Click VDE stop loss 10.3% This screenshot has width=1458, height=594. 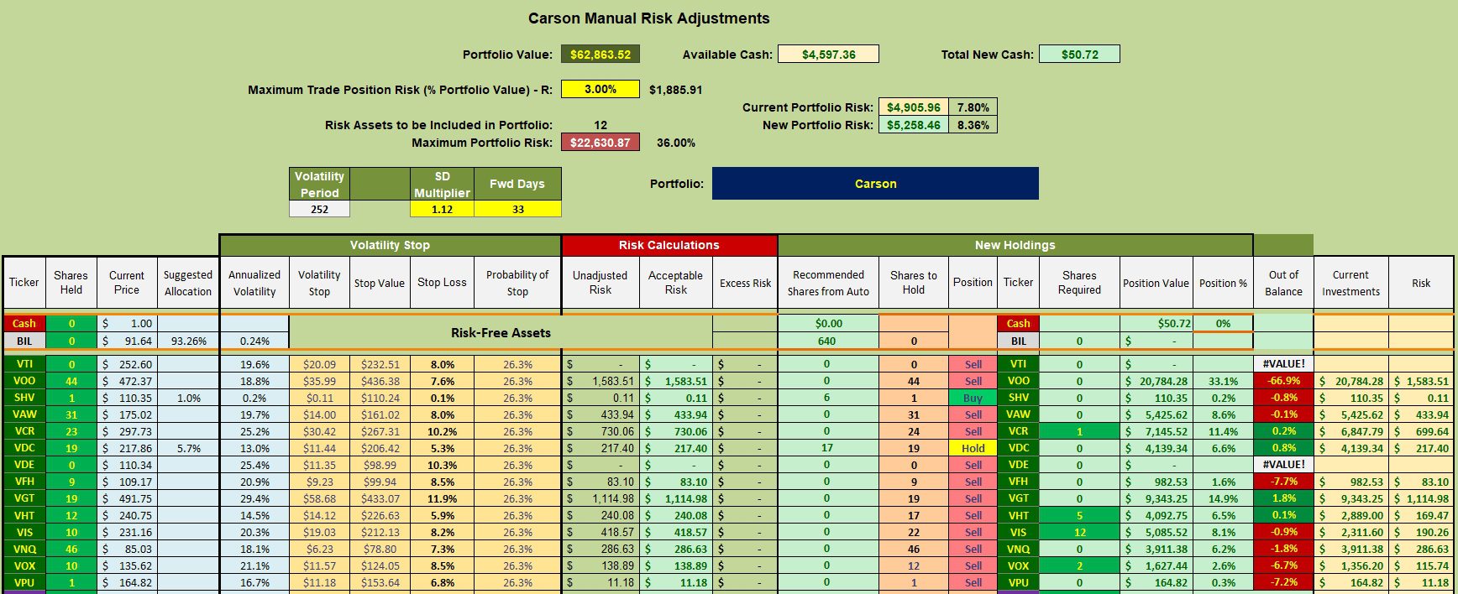pos(442,465)
